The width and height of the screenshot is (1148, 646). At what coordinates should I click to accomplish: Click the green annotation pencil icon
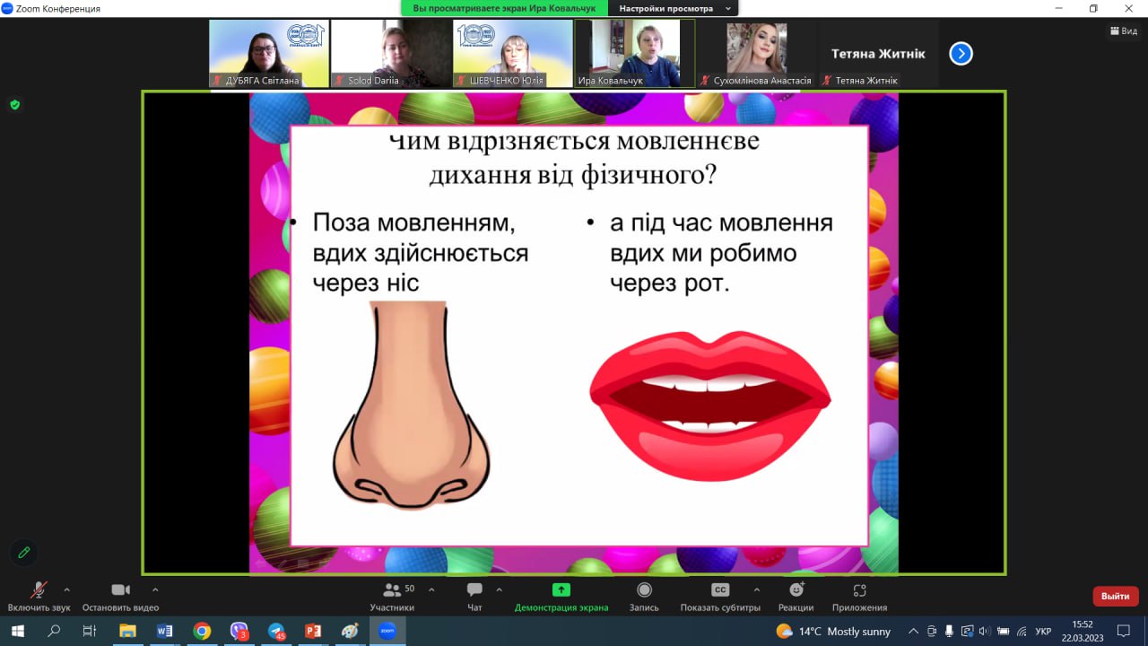tap(24, 553)
